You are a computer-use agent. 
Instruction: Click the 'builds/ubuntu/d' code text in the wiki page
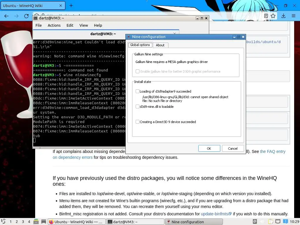(x=263, y=42)
